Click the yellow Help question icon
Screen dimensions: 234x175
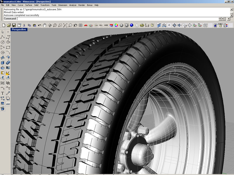[x=152, y=25]
